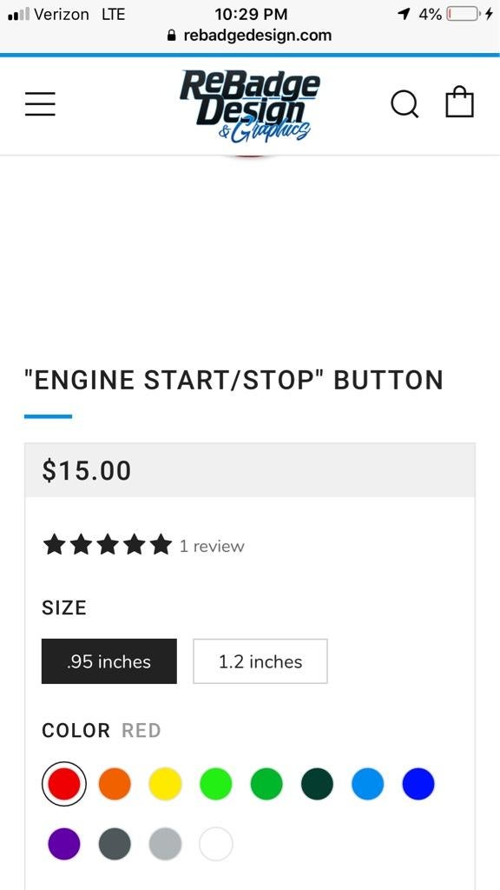Tap the 10:29 PM clock in status bar

[x=250, y=13]
